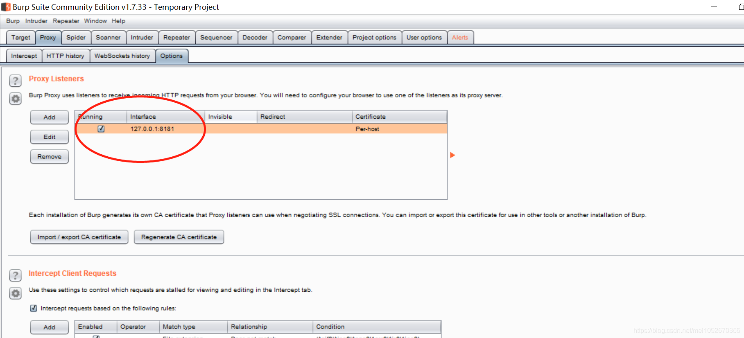The image size is (744, 338).
Task: Open help for Intercept Client Requests
Action: click(x=16, y=275)
